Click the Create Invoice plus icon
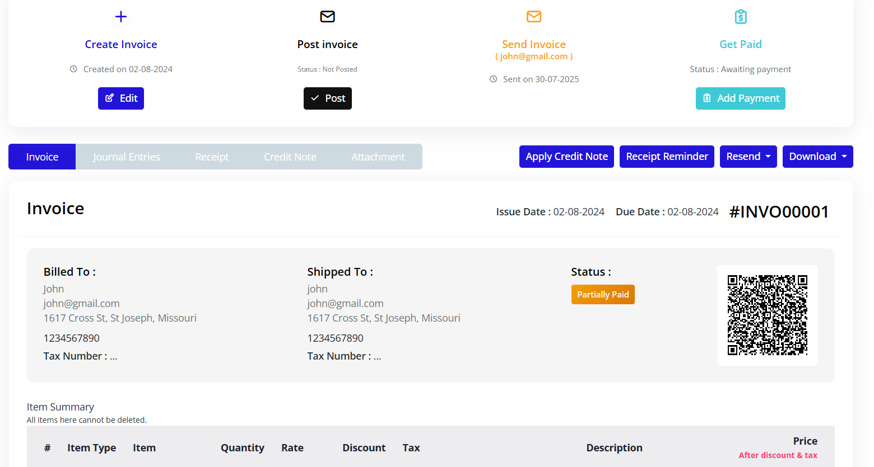The width and height of the screenshot is (874, 467). pyautogui.click(x=120, y=16)
